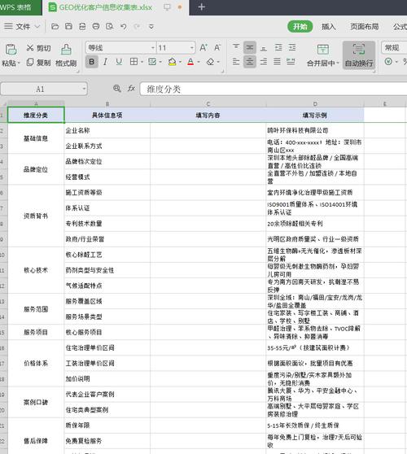Select the cell 核心服务项目

point(107,332)
